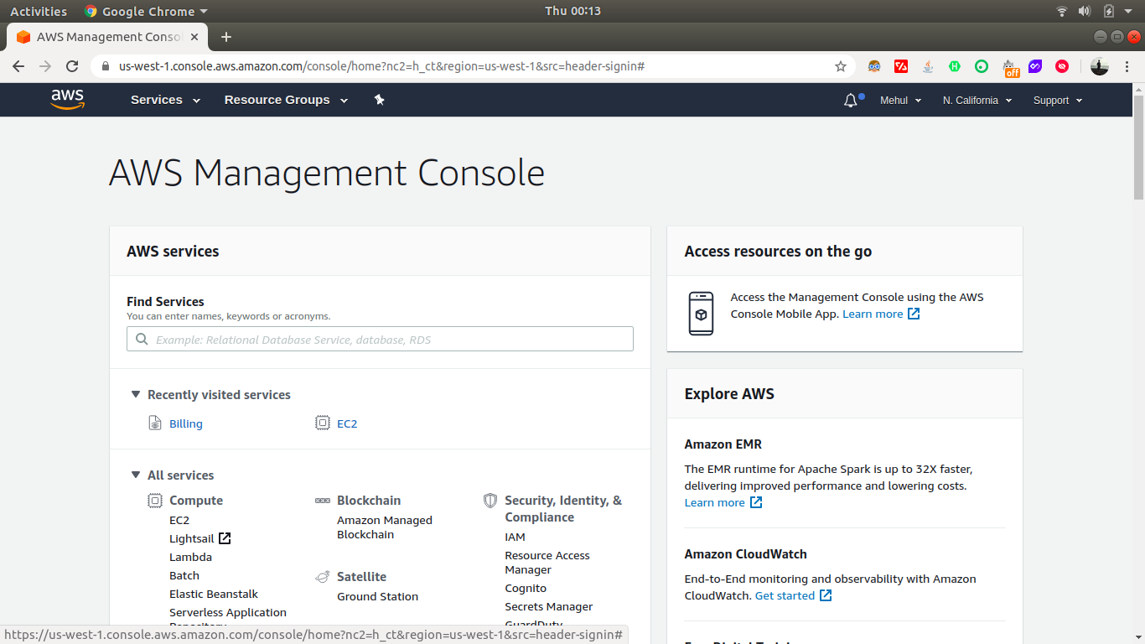Close the AWS Management Console tab
Screen dimensions: 1145x644
[194, 37]
